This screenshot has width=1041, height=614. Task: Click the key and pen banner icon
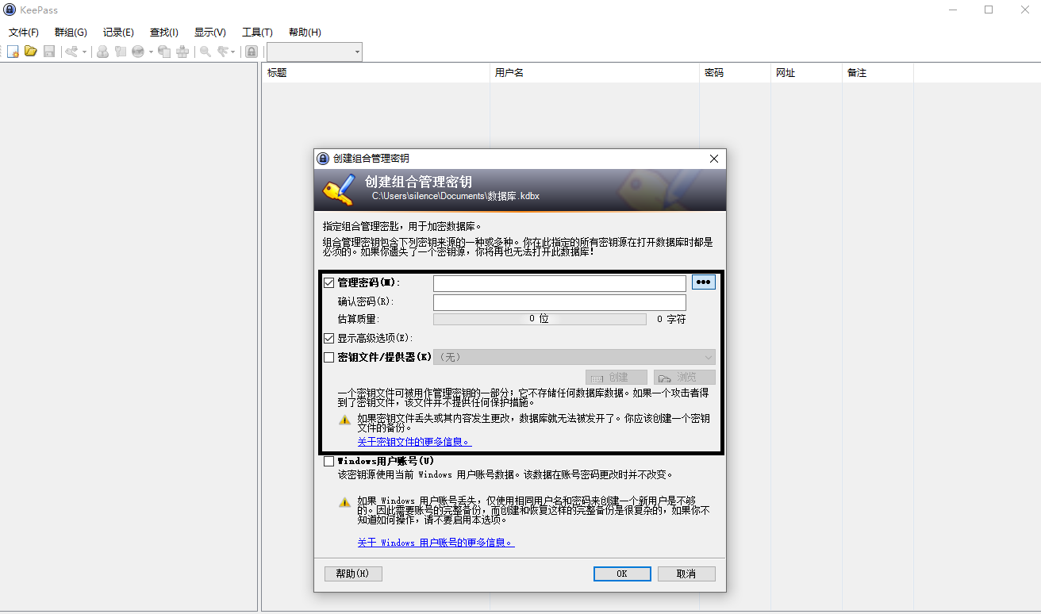339,190
